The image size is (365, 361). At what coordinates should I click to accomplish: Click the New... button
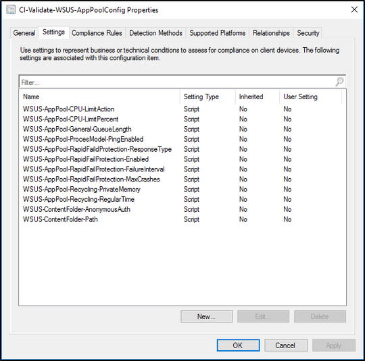point(206,316)
